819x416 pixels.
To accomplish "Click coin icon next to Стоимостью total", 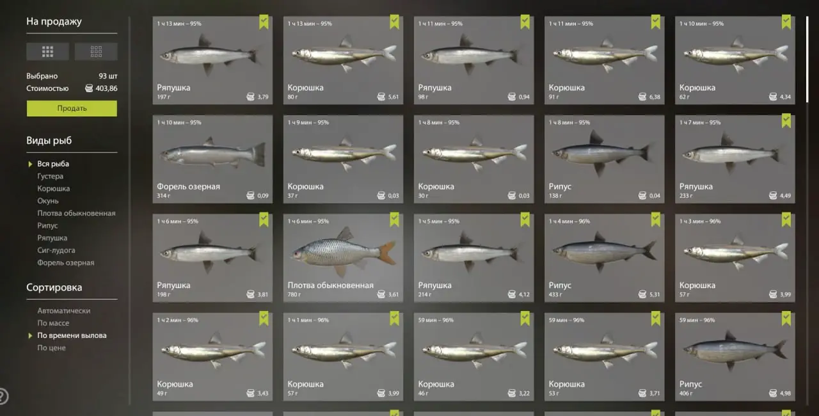I will [89, 88].
